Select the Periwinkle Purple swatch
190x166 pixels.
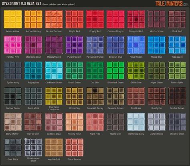[95, 45]
